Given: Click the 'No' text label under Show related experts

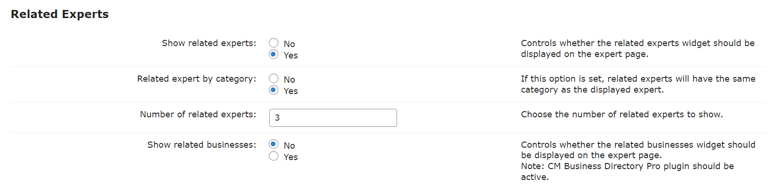Looking at the screenshot, I should (x=289, y=44).
